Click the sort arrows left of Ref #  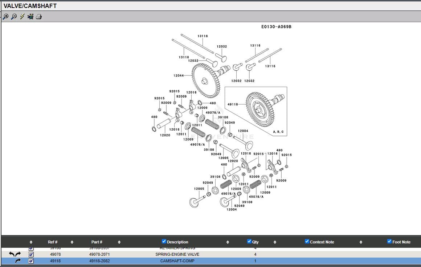pyautogui.click(x=31, y=242)
